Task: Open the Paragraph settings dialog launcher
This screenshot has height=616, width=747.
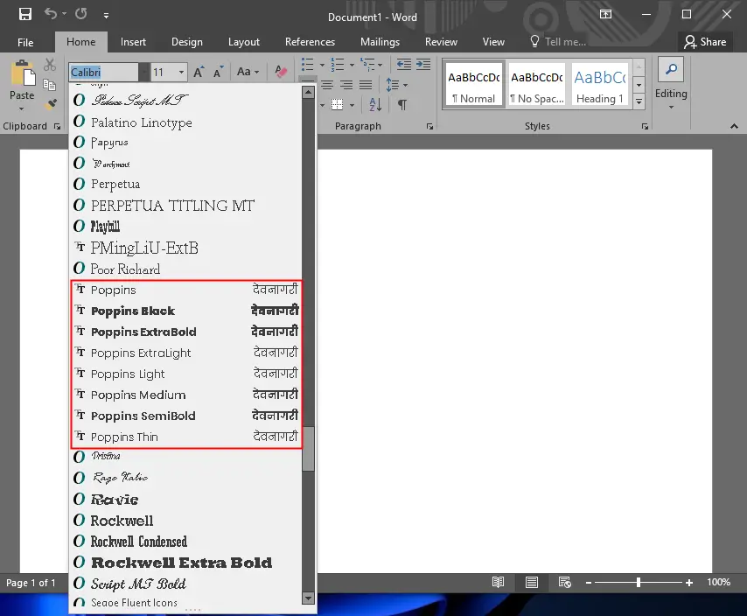Action: pyautogui.click(x=429, y=126)
